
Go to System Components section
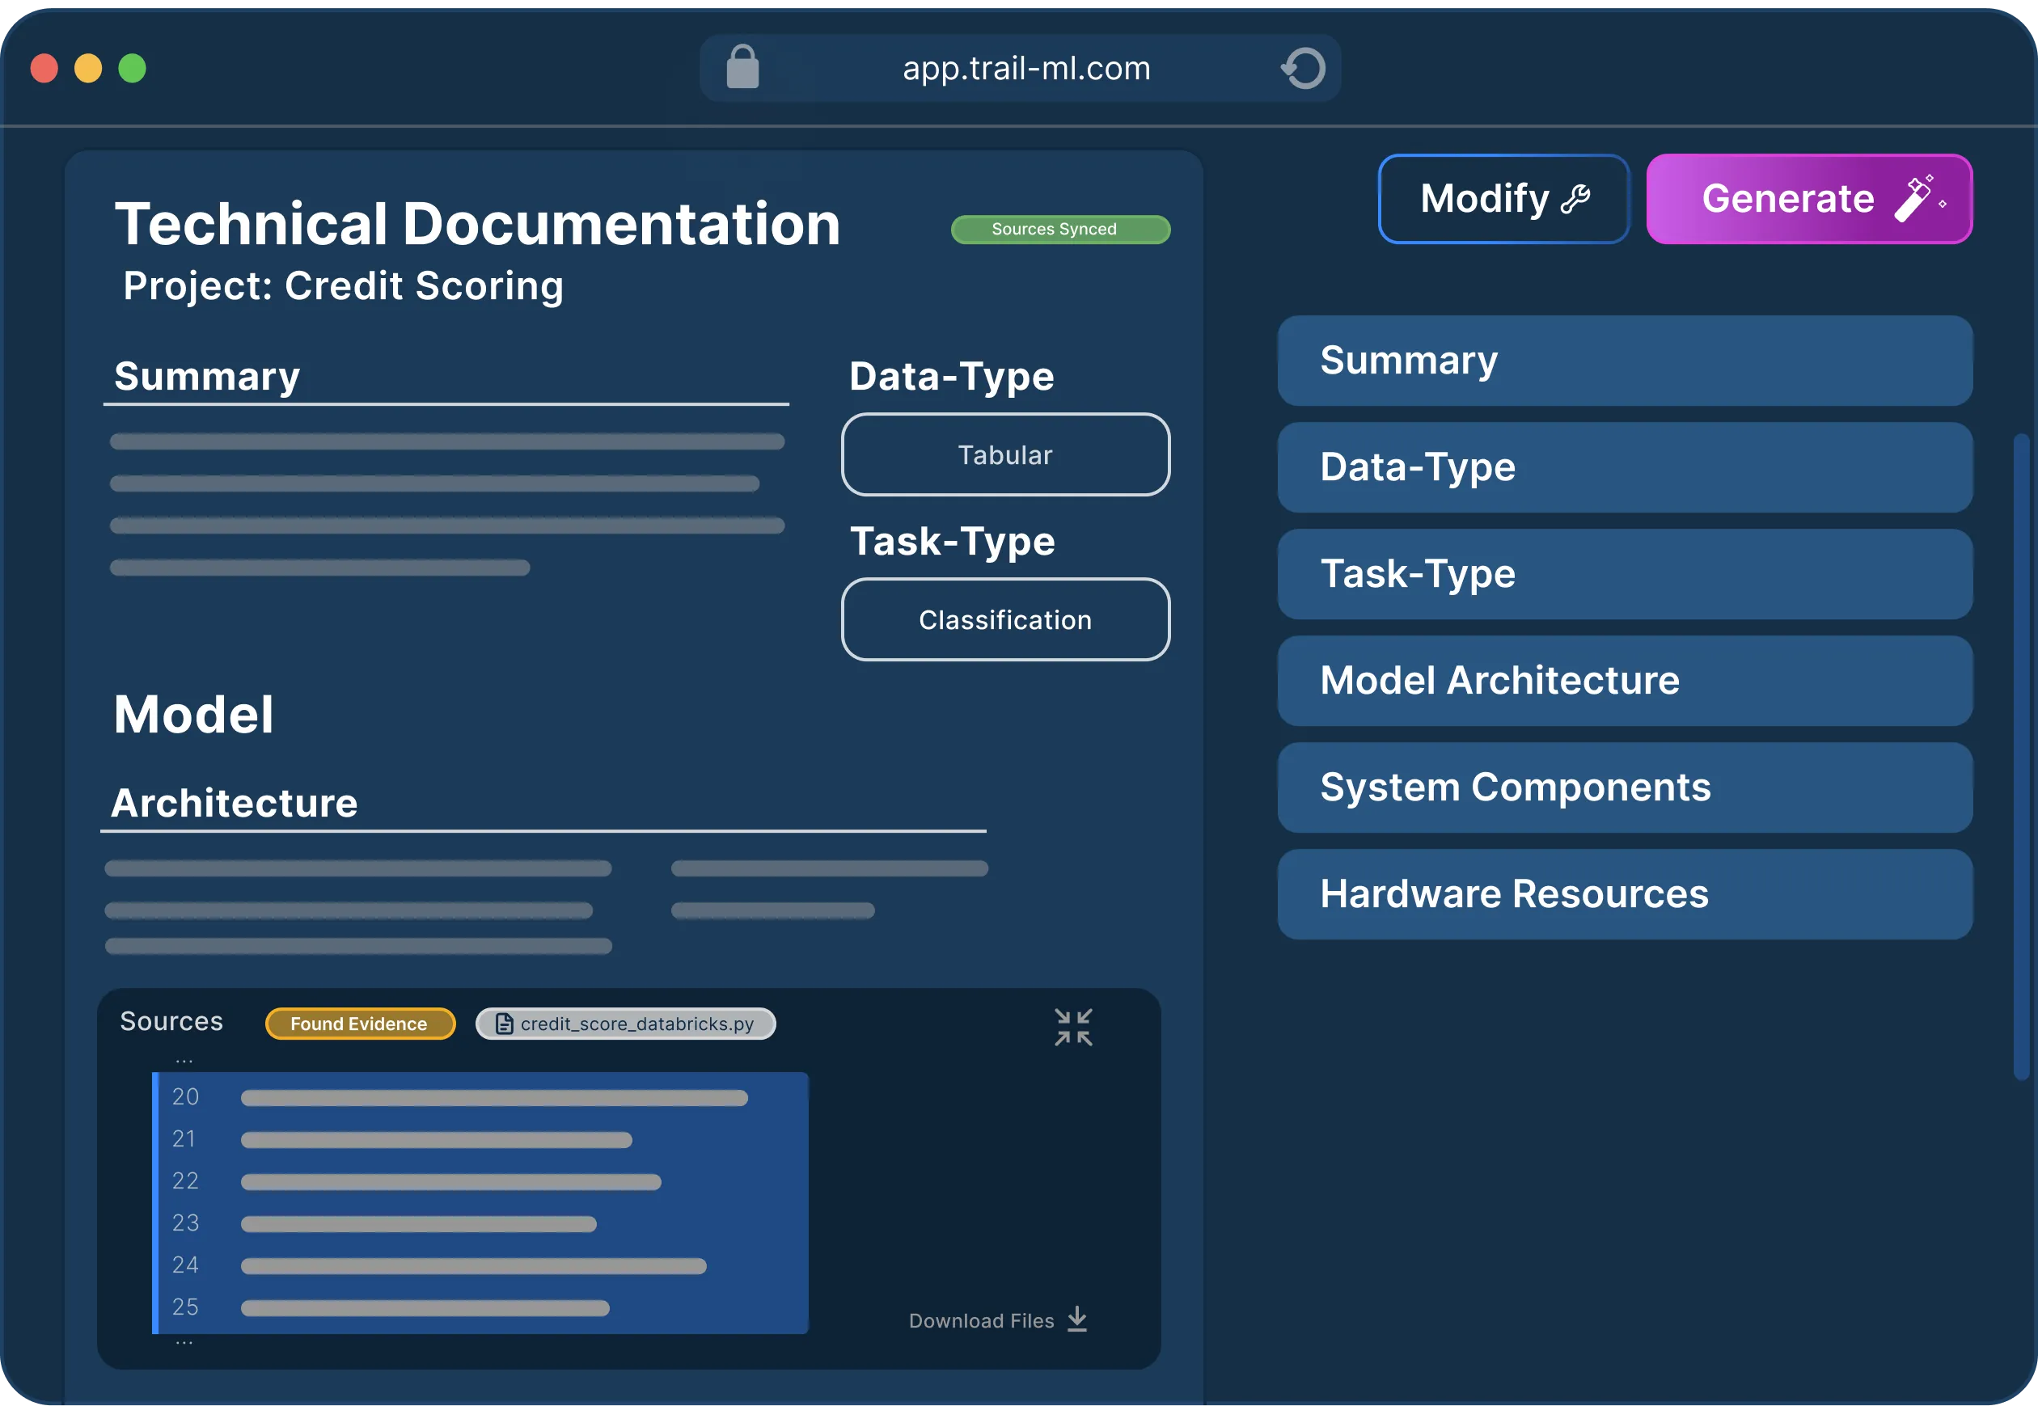pyautogui.click(x=1624, y=787)
